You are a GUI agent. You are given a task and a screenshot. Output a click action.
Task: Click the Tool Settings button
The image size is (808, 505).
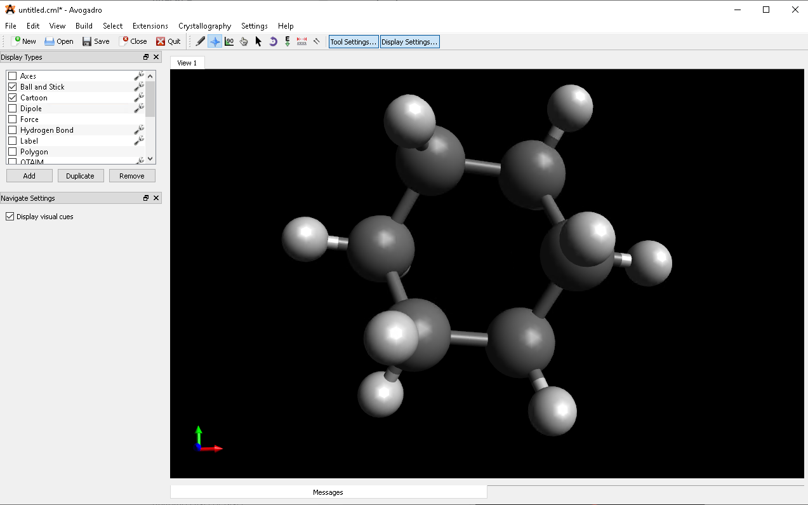click(353, 41)
